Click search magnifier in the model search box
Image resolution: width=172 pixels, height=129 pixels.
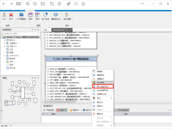click(38, 34)
